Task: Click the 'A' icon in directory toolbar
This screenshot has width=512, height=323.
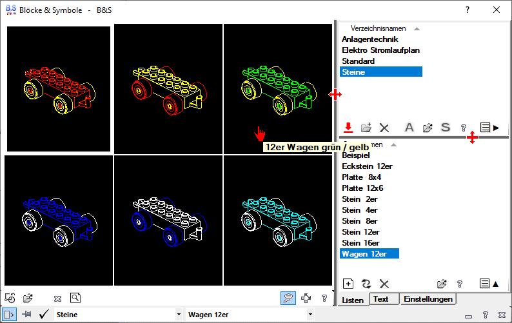Action: [409, 128]
